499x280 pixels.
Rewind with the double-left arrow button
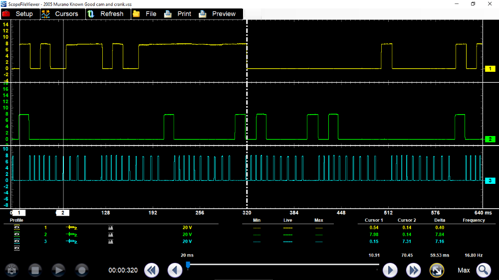point(152,271)
